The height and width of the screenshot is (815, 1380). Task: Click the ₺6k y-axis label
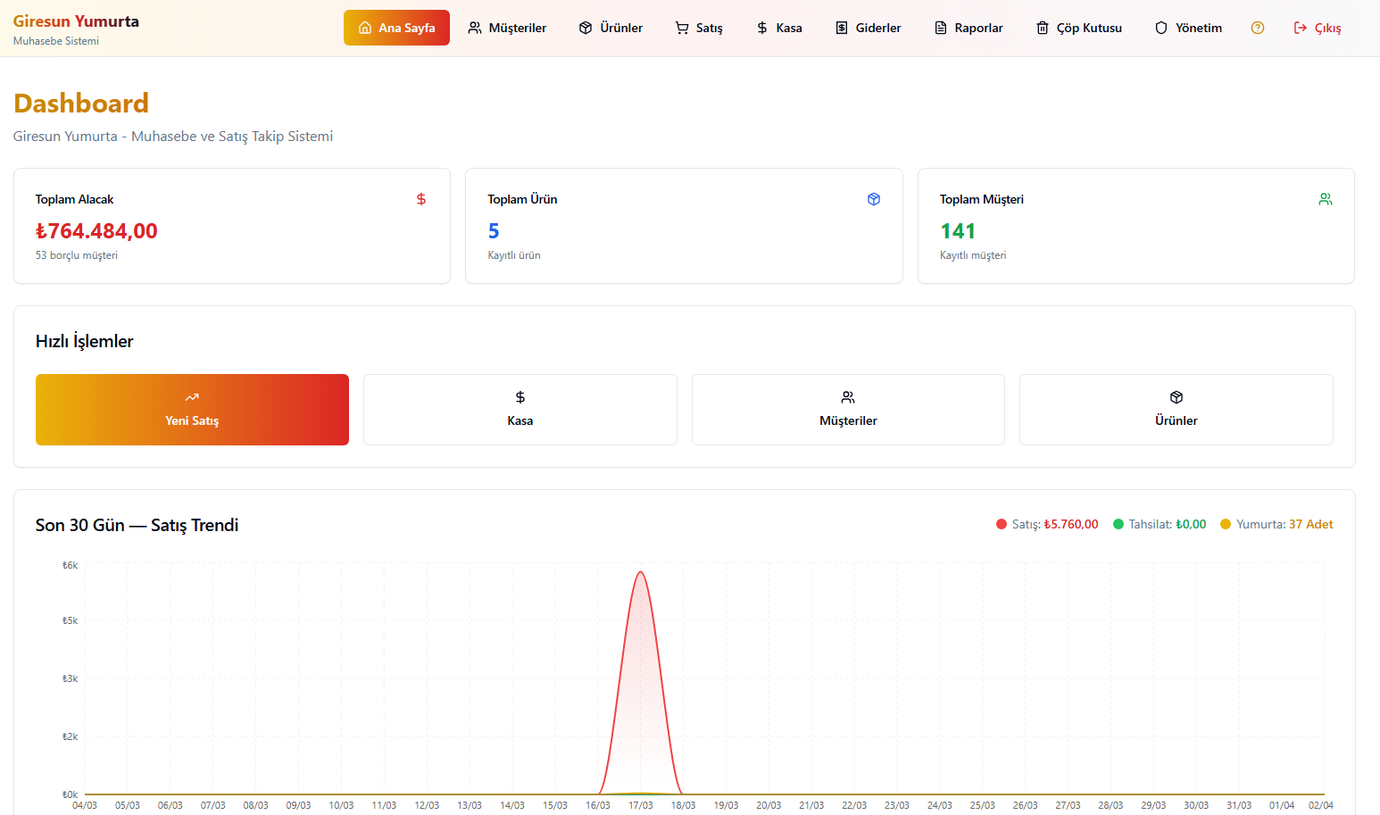point(70,565)
